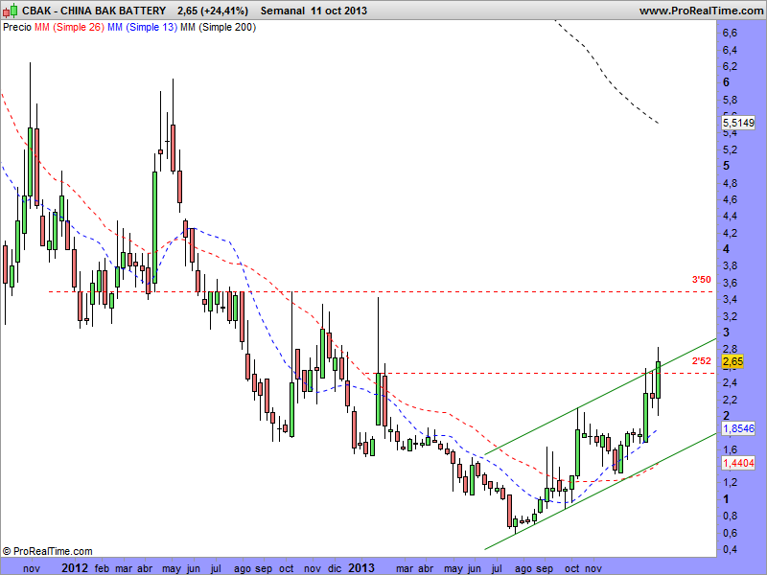Select the MM (Simple 13) blue legend
This screenshot has width=767, height=575.
[x=142, y=27]
